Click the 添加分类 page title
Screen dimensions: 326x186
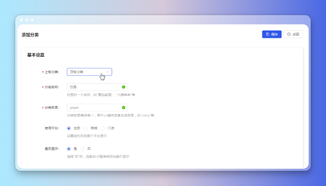pyautogui.click(x=30, y=35)
